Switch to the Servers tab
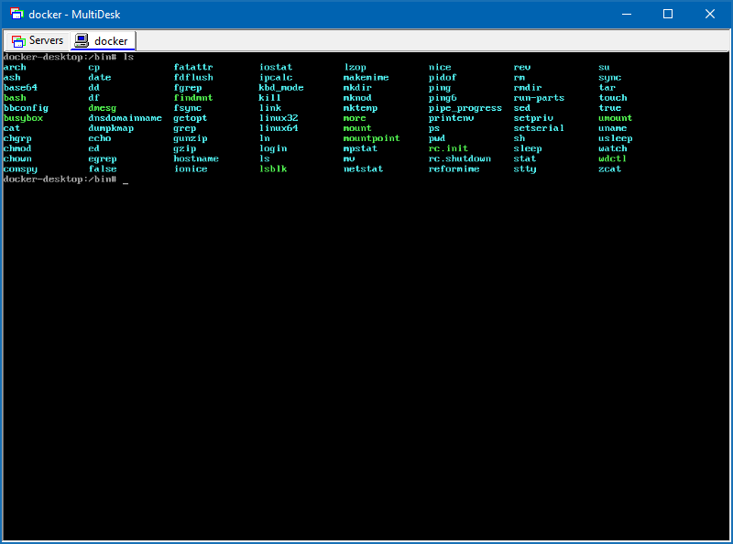Screen dimensions: 733x544 point(37,41)
